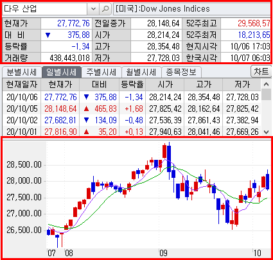Click the table scrollbar thumb
The image size is (273, 260).
click(x=266, y=94)
